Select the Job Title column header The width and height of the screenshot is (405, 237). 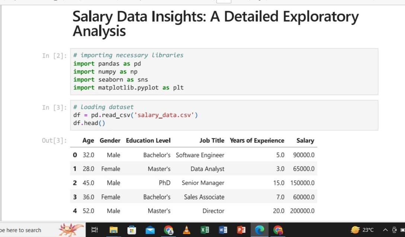(x=211, y=140)
